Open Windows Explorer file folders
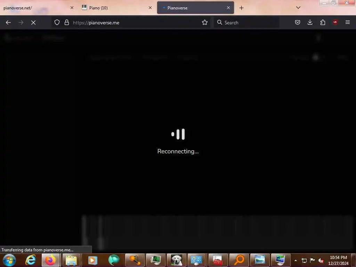The width and height of the screenshot is (356, 267). 71,260
